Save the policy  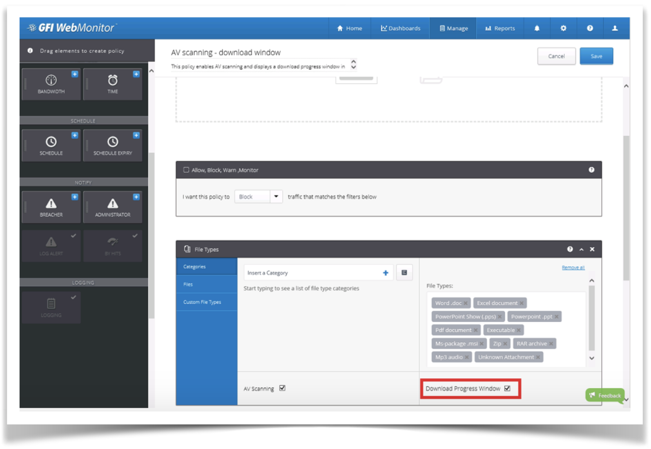tap(596, 56)
